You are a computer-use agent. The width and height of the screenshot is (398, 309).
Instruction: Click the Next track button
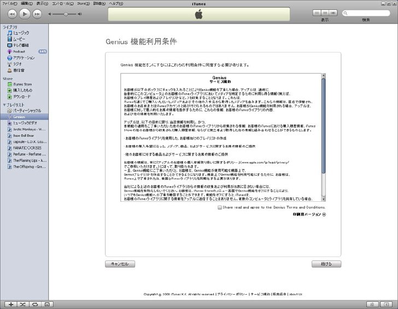37,14
